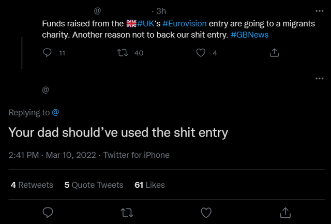View the 61 Likes list

[x=149, y=185]
